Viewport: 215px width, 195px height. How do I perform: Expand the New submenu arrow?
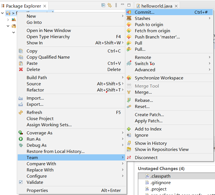123,16
